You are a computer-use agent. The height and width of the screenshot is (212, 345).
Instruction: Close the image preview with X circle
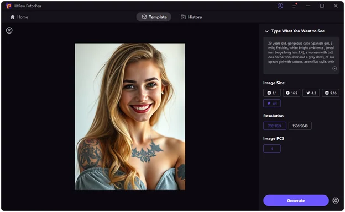click(x=9, y=30)
